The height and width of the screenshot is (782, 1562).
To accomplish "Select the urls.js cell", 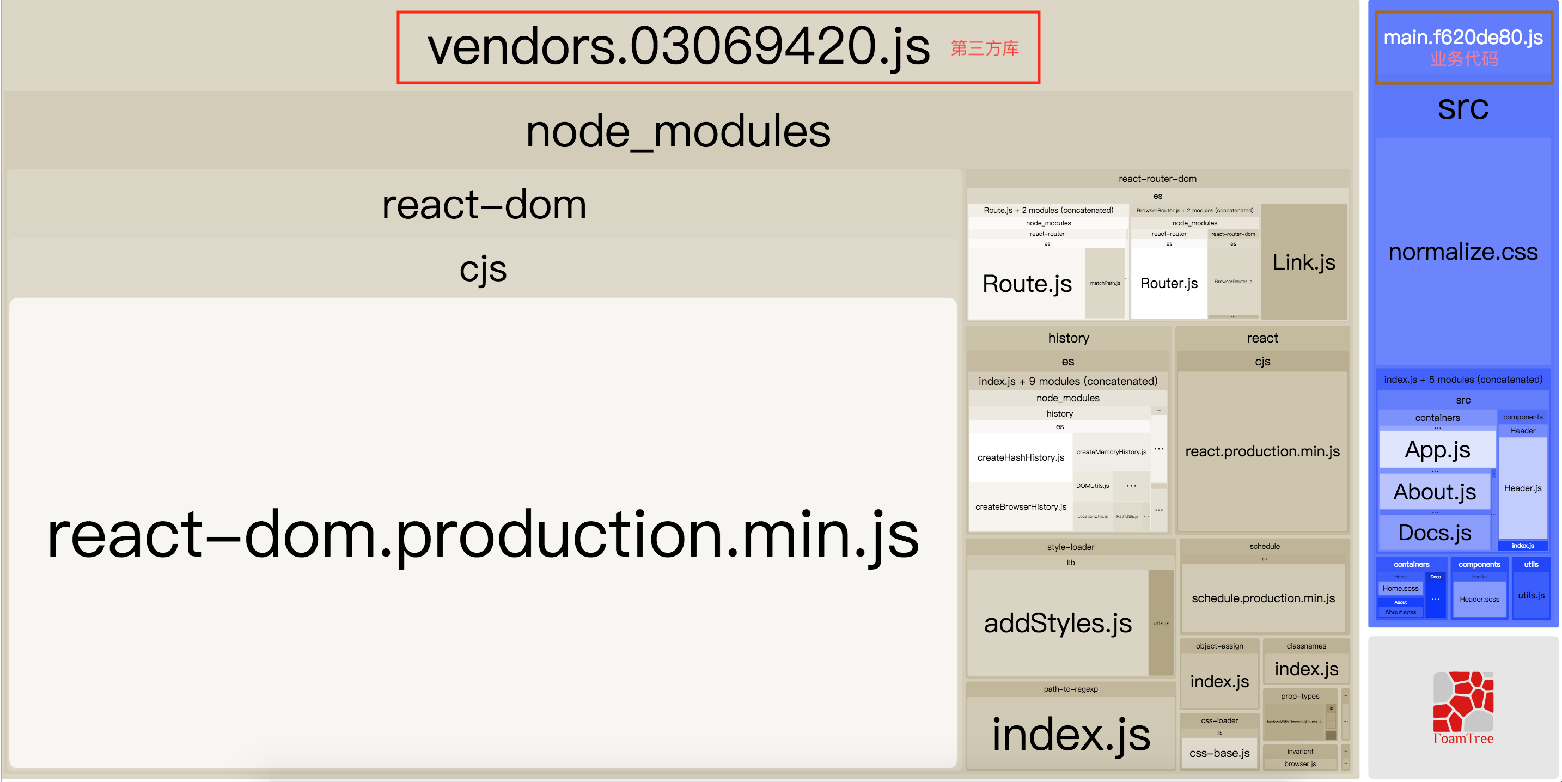I will [x=1161, y=623].
